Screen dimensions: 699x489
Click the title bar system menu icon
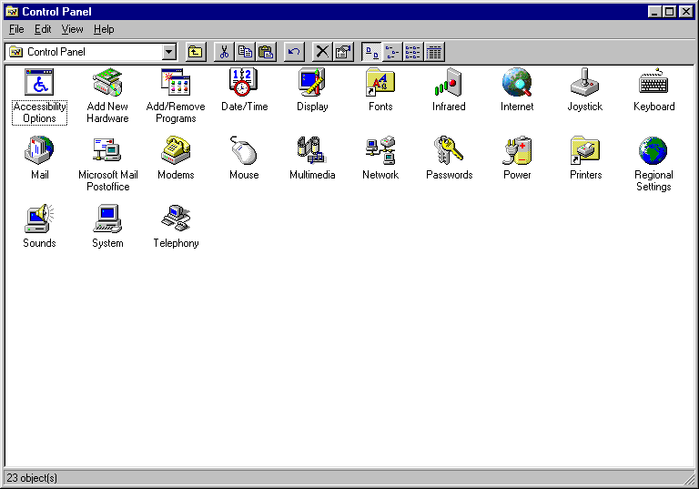click(x=12, y=12)
